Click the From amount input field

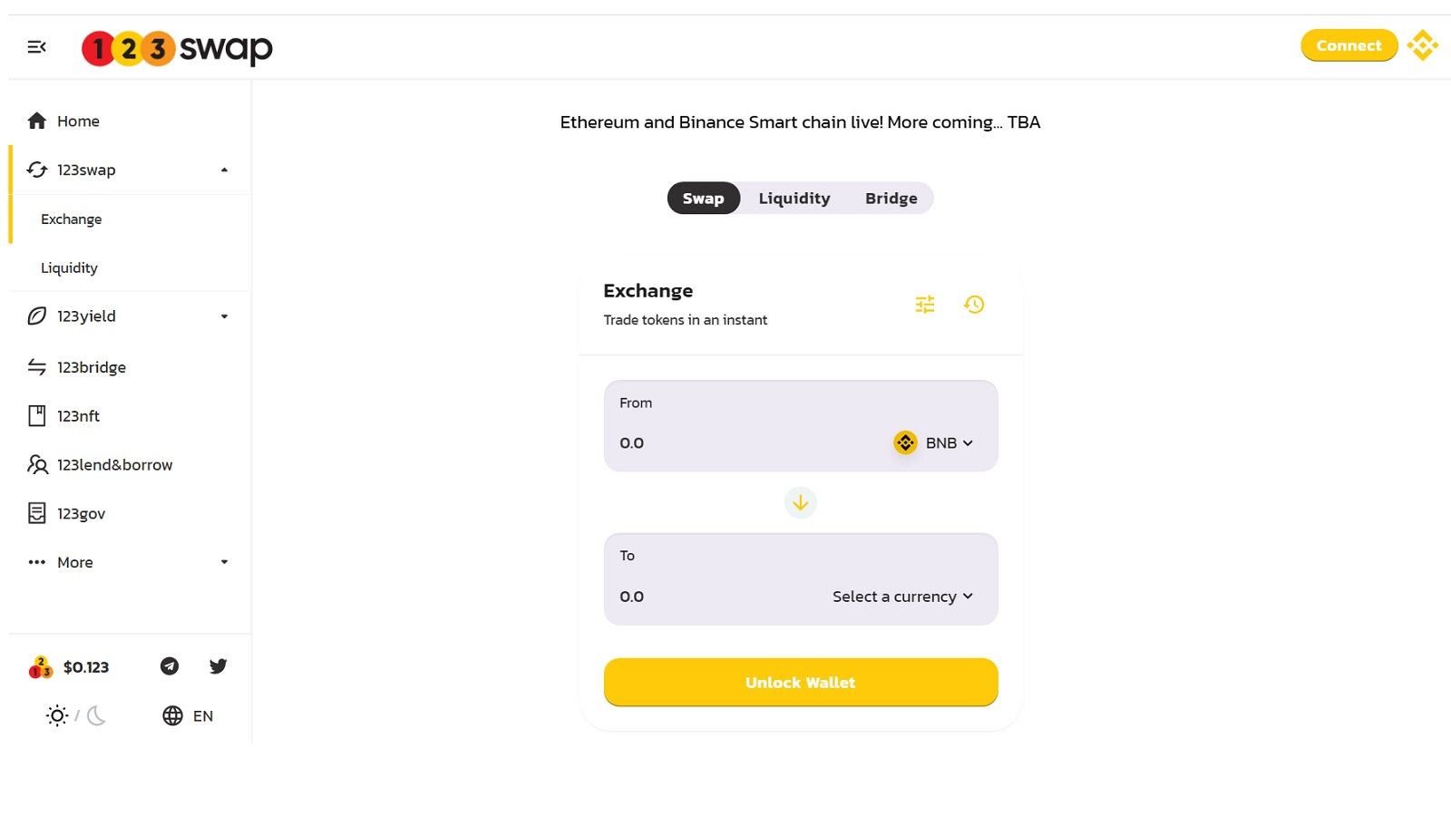coord(744,442)
